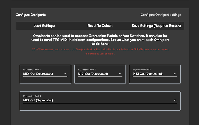Click the Configure Omniport settings subtitle
Image resolution: width=199 pixels, height=125 pixels.
(x=161, y=15)
